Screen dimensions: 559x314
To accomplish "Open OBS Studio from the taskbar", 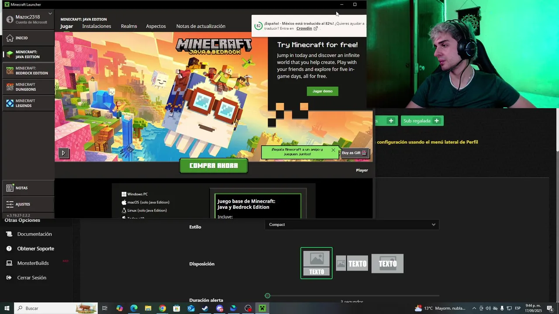I will 248,308.
